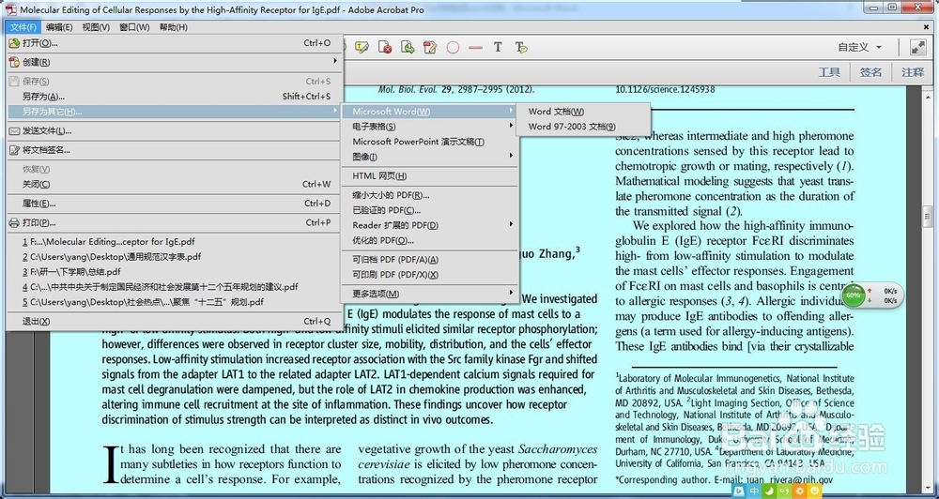Expand the 图像(I) submenu

tap(430, 157)
